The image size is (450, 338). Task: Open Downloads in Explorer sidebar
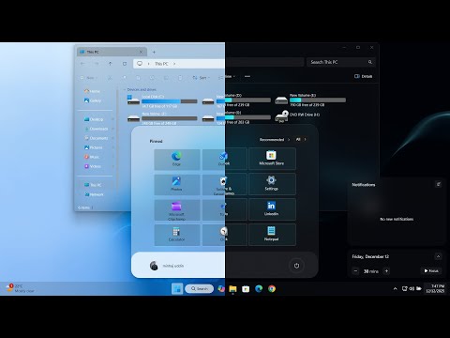(x=97, y=129)
